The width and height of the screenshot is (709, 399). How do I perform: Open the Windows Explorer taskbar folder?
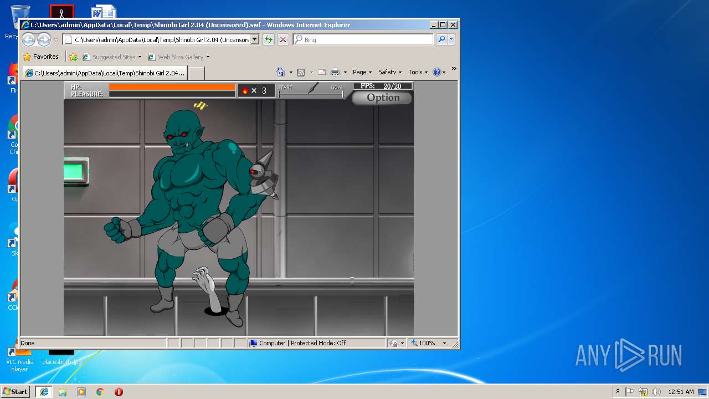[x=63, y=392]
